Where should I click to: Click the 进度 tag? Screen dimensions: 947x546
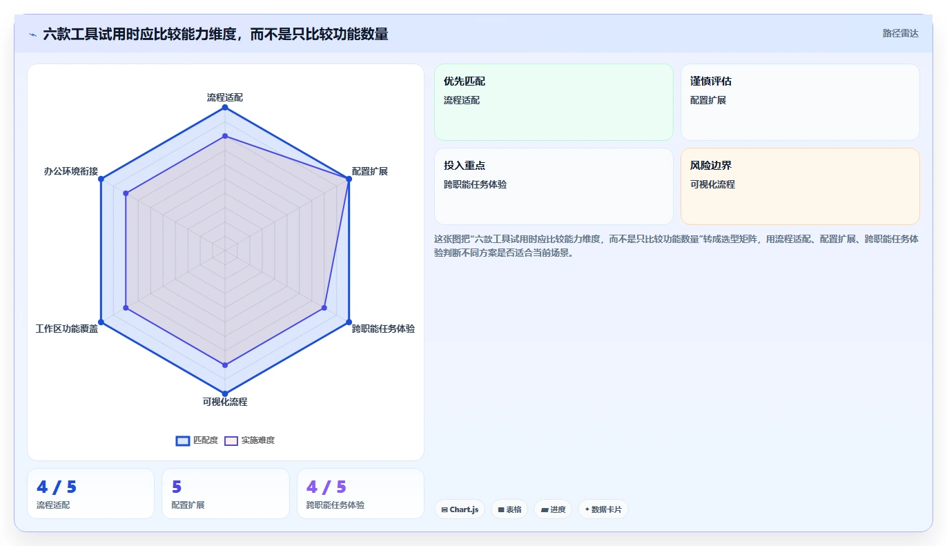(553, 509)
